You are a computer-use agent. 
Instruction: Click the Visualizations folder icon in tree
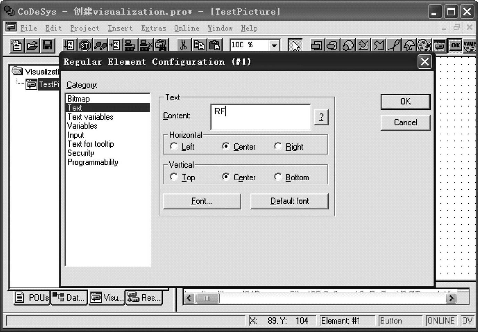(x=17, y=71)
